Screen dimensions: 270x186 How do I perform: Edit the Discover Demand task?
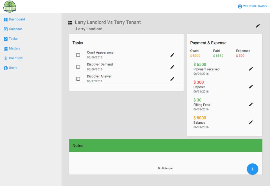172,67
